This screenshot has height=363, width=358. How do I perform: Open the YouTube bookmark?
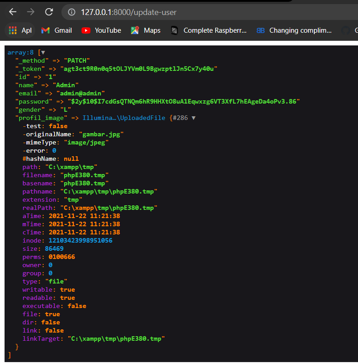pos(101,30)
